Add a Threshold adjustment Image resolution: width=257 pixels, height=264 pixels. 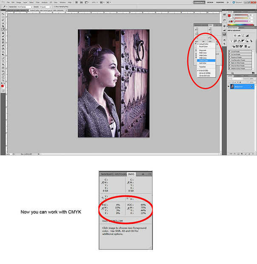[241, 46]
